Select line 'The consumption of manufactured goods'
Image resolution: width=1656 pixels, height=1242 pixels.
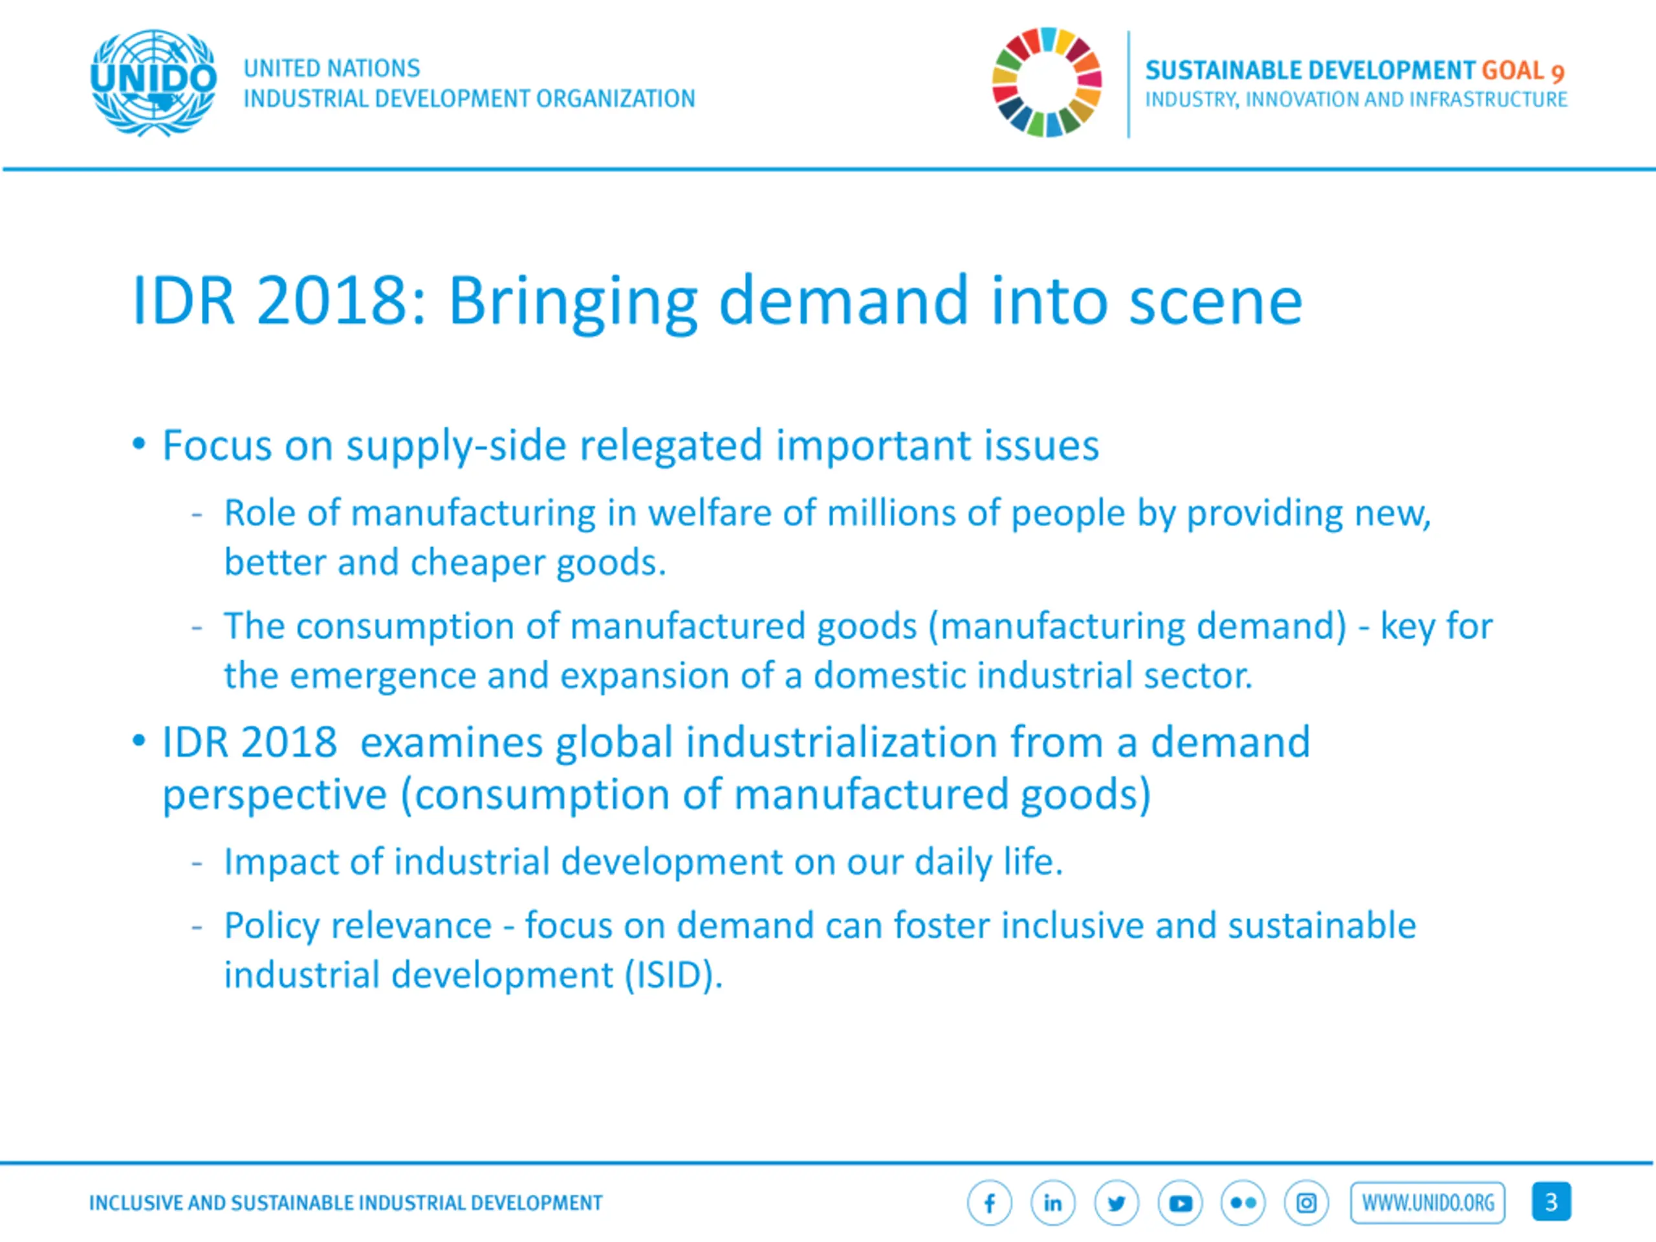(x=858, y=627)
